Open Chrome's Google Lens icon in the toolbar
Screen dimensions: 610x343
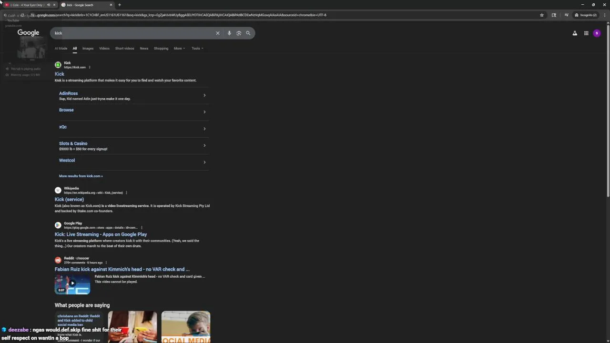554,15
